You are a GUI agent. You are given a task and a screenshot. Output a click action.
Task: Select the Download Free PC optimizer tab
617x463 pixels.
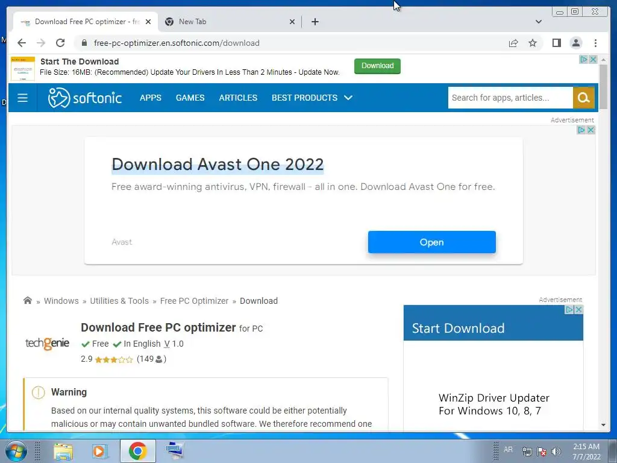pyautogui.click(x=86, y=22)
